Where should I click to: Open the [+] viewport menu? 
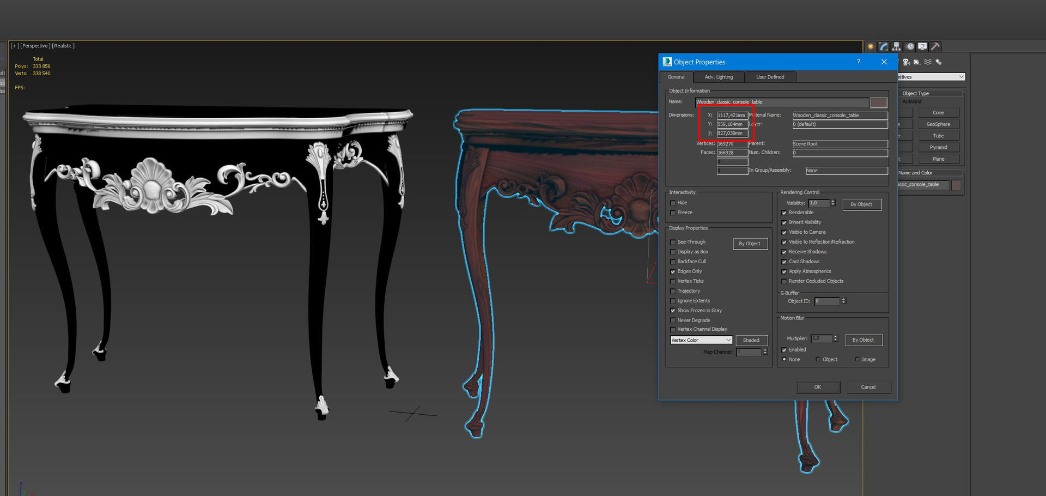14,46
